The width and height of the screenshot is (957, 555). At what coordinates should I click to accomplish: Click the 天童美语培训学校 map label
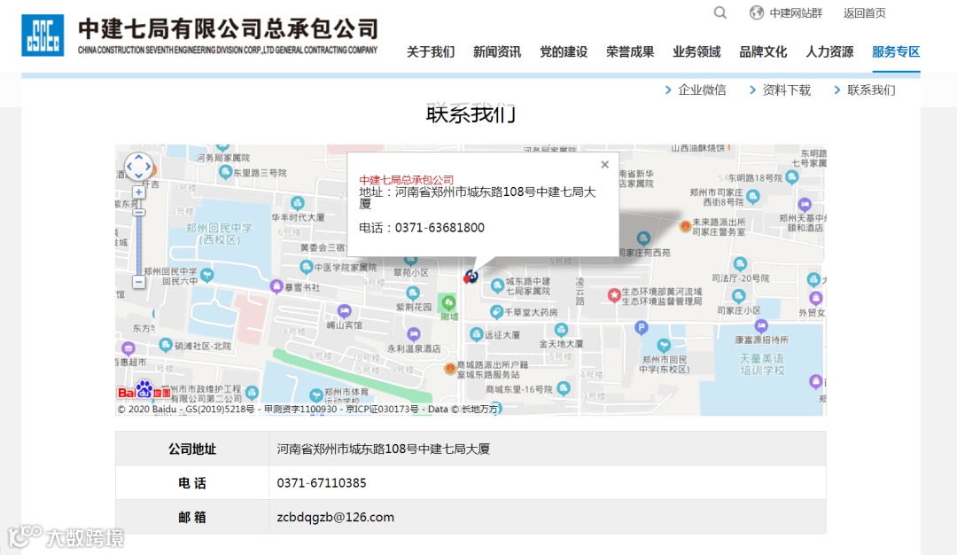(762, 363)
